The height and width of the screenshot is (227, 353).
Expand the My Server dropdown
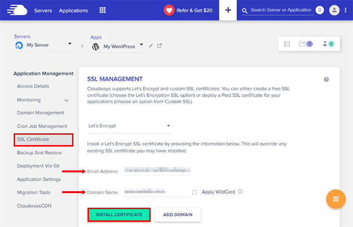pyautogui.click(x=70, y=44)
